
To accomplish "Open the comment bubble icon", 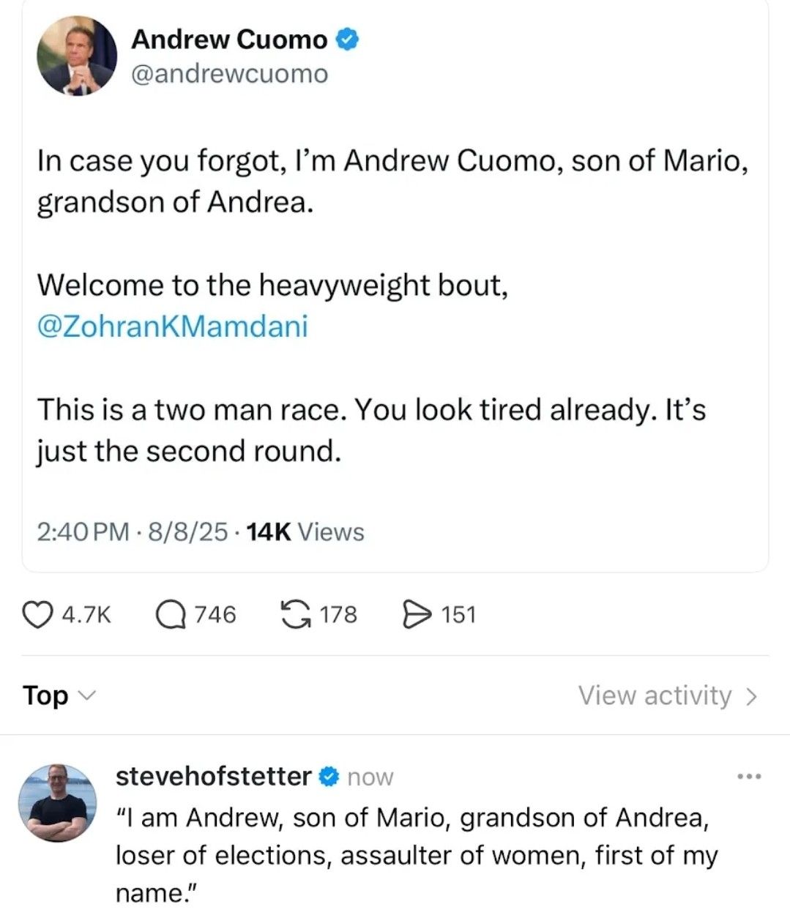I will [x=171, y=614].
